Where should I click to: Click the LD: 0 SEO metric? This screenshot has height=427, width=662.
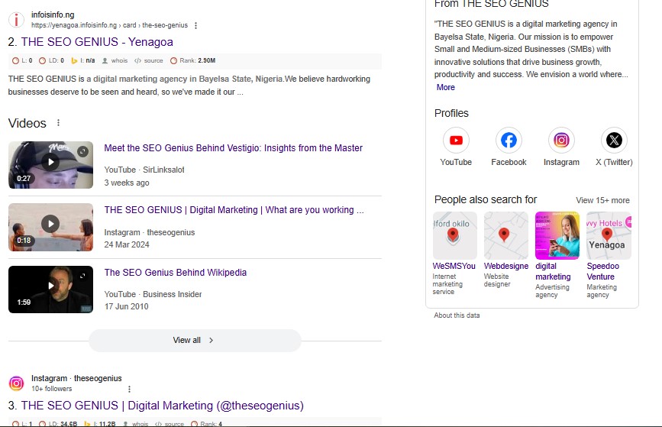tap(51, 60)
